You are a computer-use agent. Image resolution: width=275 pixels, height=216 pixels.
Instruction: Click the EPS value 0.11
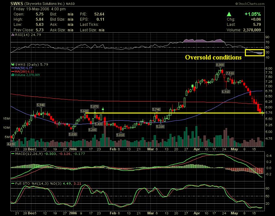pyautogui.click(x=100, y=19)
